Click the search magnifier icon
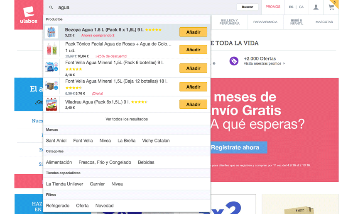Screen dimensions: 353x214 click(x=51, y=7)
